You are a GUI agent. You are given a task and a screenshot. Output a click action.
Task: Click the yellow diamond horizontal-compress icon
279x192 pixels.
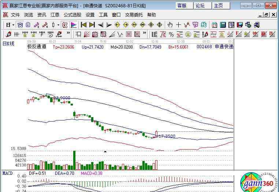pos(142,25)
